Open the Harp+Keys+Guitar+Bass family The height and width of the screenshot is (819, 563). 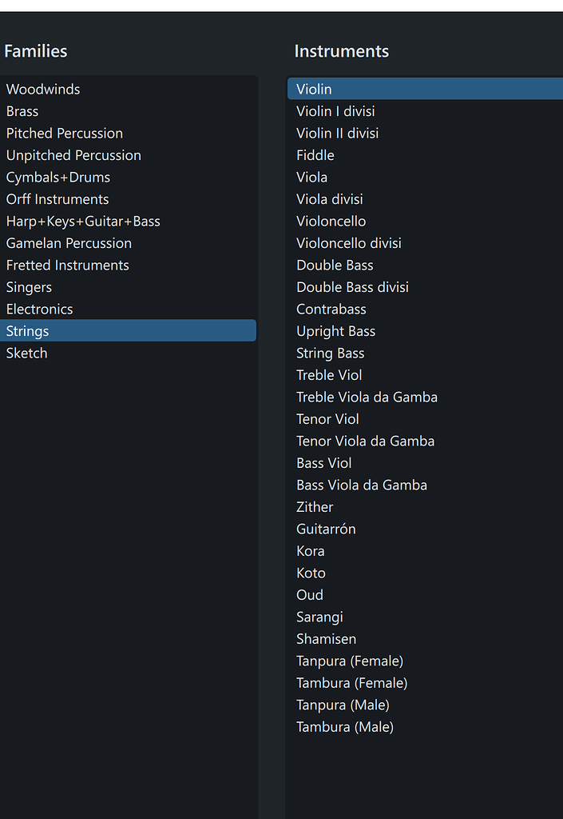tap(83, 221)
